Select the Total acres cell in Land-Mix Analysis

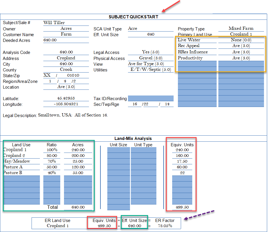pyautogui.click(x=78, y=207)
